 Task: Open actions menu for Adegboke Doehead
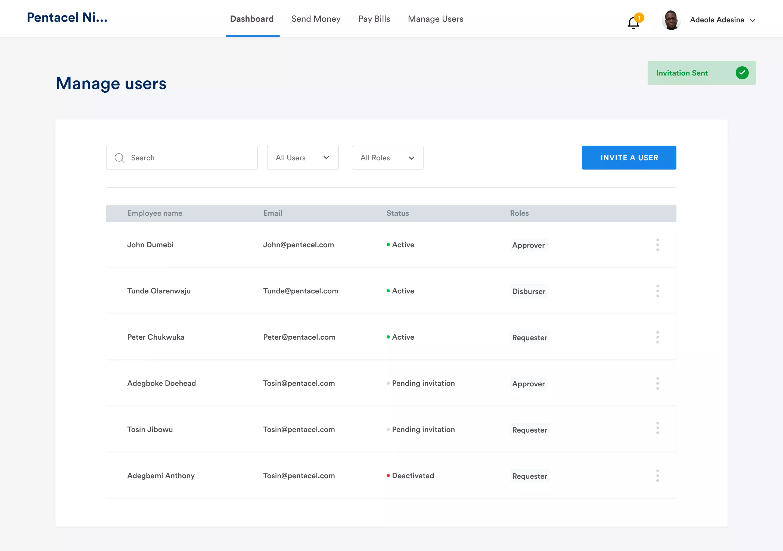[x=657, y=383]
